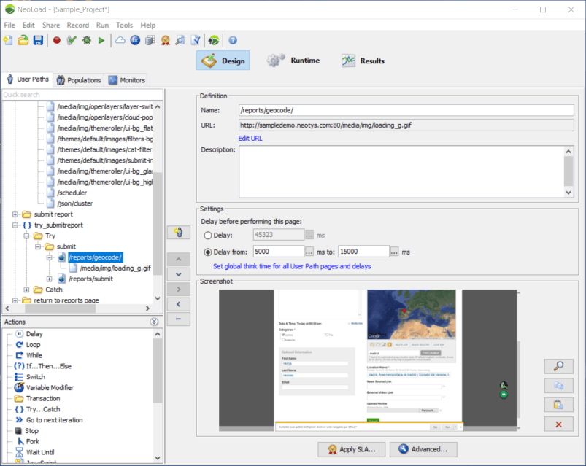This screenshot has width=586, height=466.
Task: Select the 'Delay from' radio button
Action: click(x=209, y=252)
